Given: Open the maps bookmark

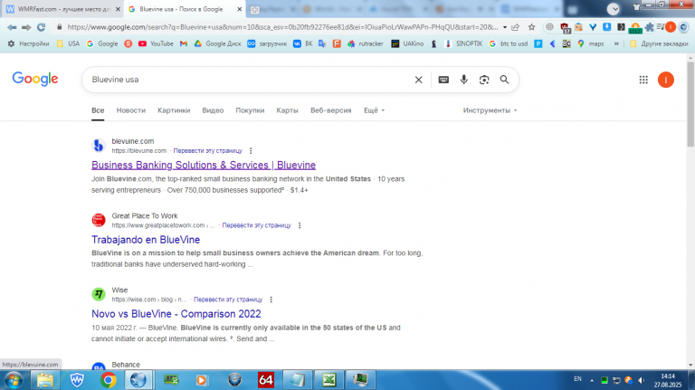Looking at the screenshot, I should point(590,43).
